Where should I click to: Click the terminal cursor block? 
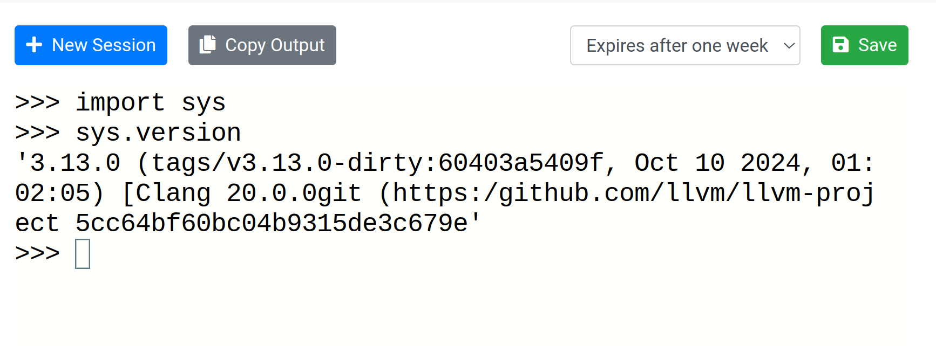[x=83, y=254]
